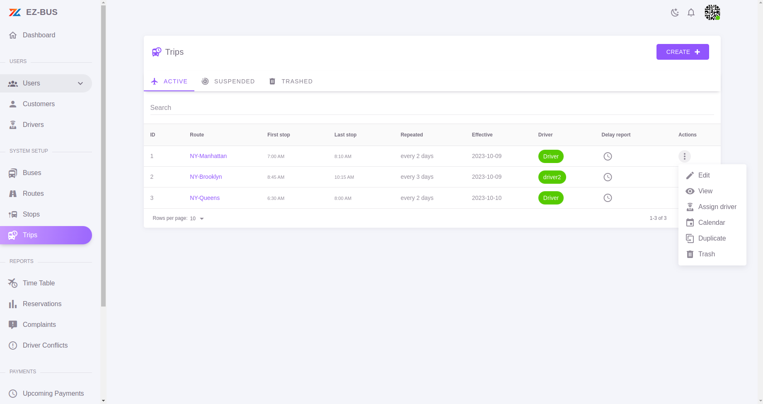
Task: Open the Rows per page dropdown
Action: [196, 218]
